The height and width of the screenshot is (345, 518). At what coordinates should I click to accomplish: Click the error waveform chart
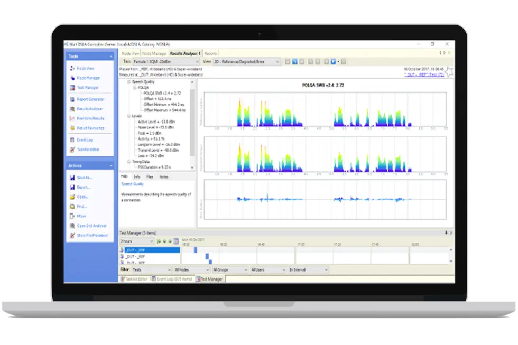point(325,199)
